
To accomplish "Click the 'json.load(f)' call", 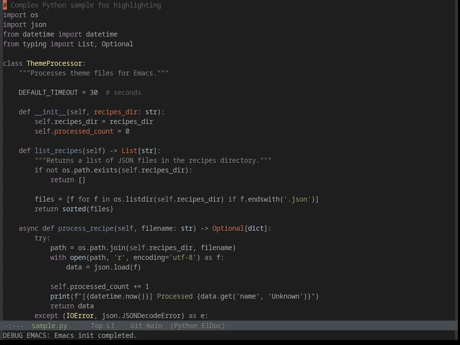I will point(118,267).
